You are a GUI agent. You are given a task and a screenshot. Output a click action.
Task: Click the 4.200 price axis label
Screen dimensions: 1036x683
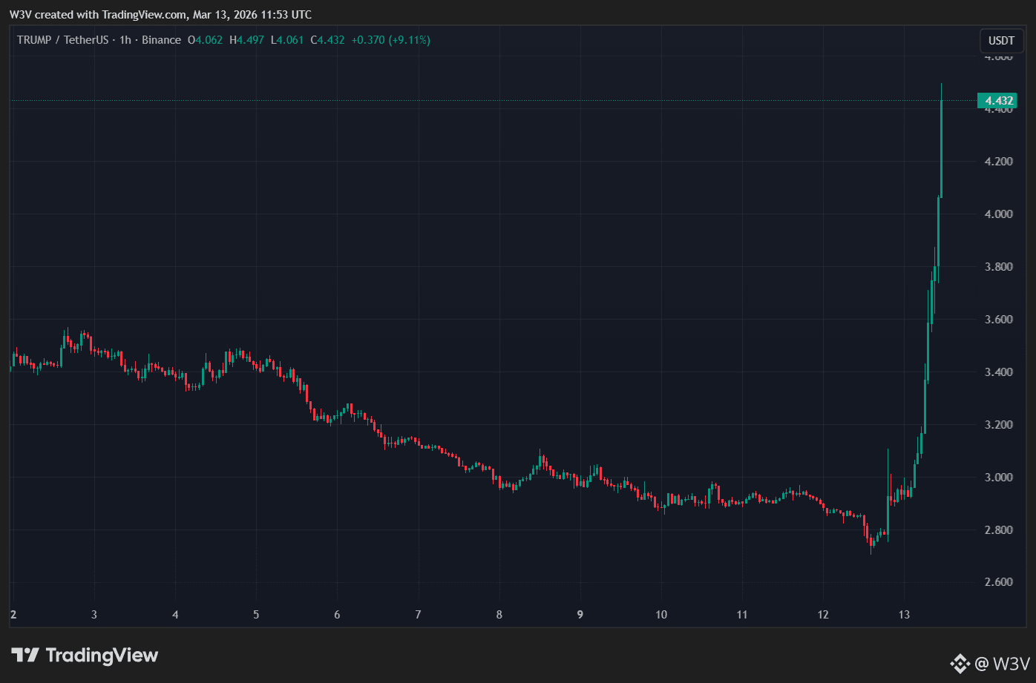pyautogui.click(x=999, y=162)
